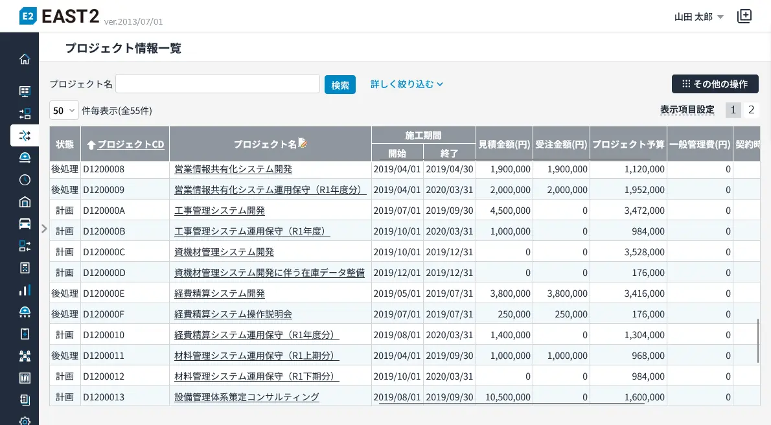Open the building icon in sidebar
Screen dimensions: 771x425
[x=25, y=201]
